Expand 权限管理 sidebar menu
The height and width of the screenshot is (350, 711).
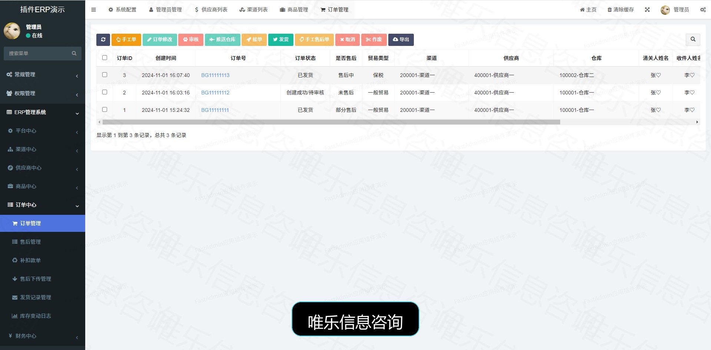[x=43, y=93]
